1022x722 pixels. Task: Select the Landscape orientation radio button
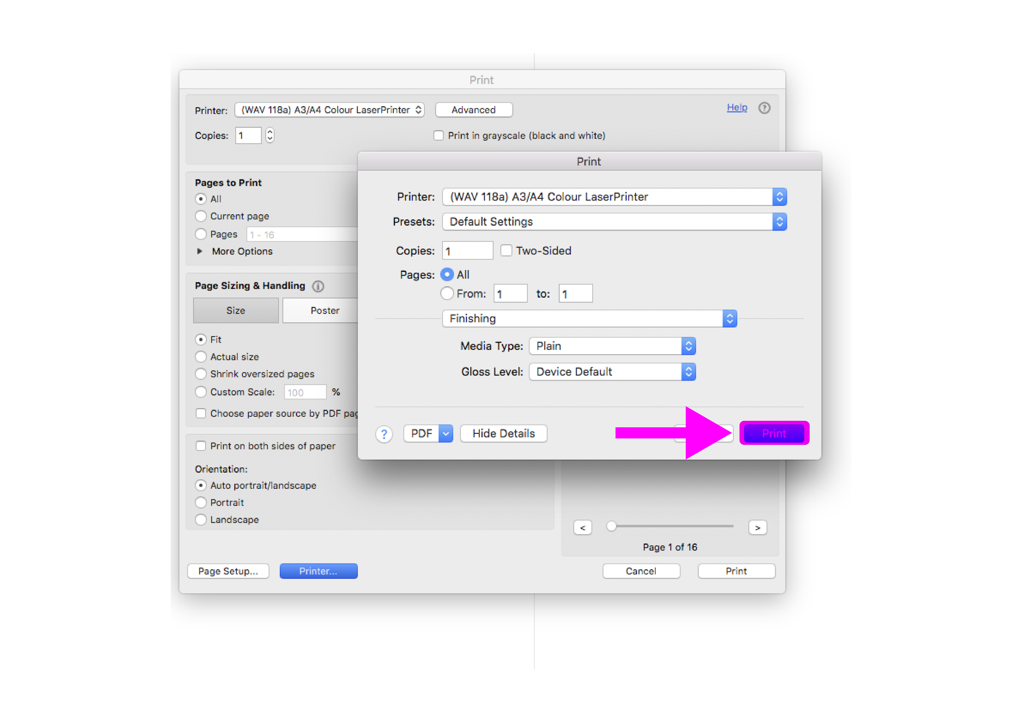pos(201,520)
